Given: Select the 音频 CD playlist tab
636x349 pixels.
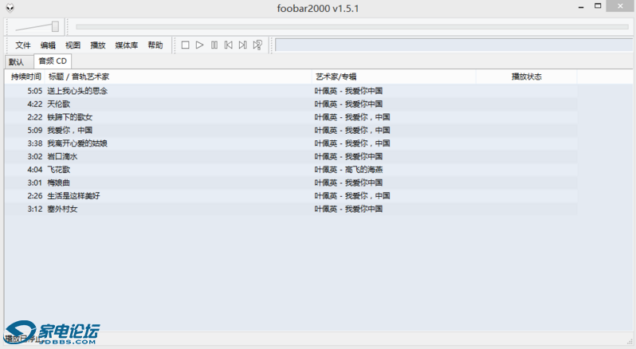Looking at the screenshot, I should pyautogui.click(x=53, y=61).
